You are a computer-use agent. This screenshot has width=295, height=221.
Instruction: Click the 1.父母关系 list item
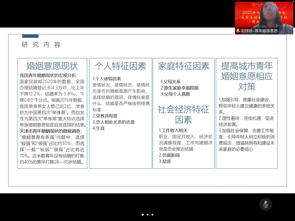pyautogui.click(x=171, y=82)
